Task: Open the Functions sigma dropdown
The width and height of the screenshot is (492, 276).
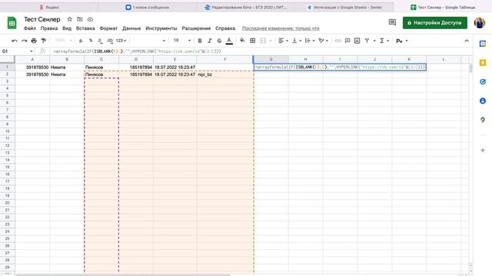Action: click(384, 41)
